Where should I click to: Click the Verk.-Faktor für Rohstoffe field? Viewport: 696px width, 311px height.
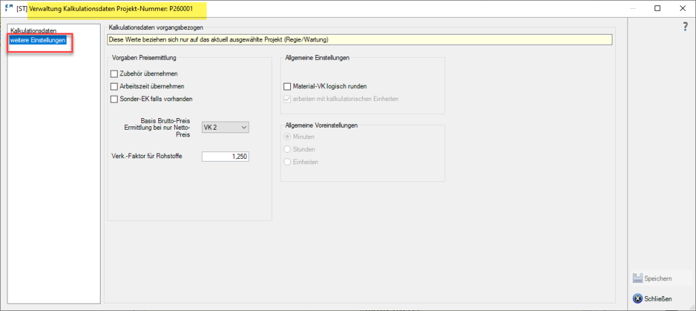[226, 156]
